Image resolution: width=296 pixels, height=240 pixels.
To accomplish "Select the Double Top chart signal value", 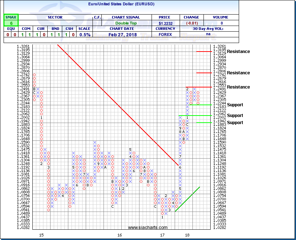I will point(126,23).
